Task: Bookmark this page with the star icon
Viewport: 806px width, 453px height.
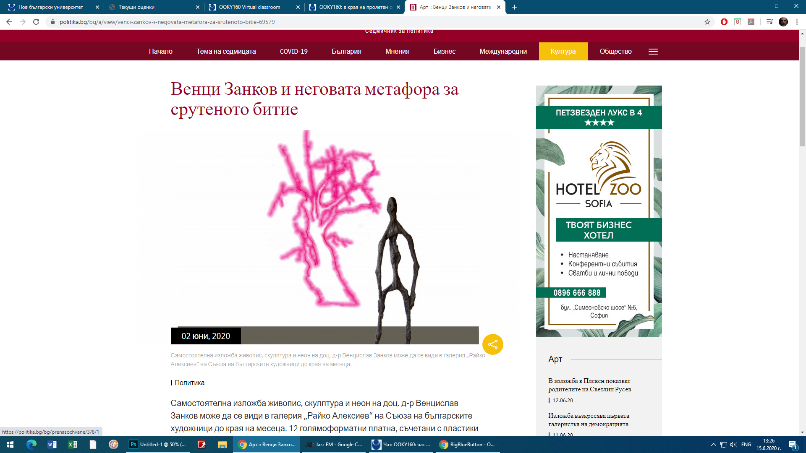Action: point(707,22)
